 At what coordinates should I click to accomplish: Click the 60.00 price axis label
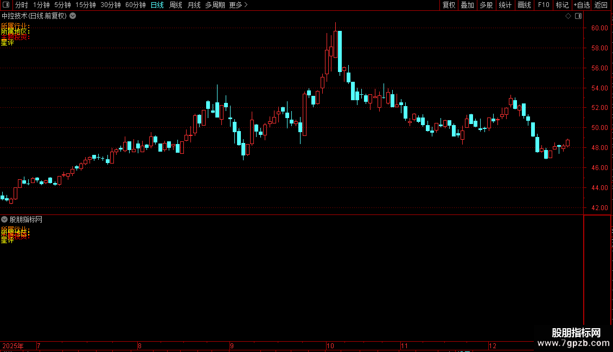(x=599, y=28)
